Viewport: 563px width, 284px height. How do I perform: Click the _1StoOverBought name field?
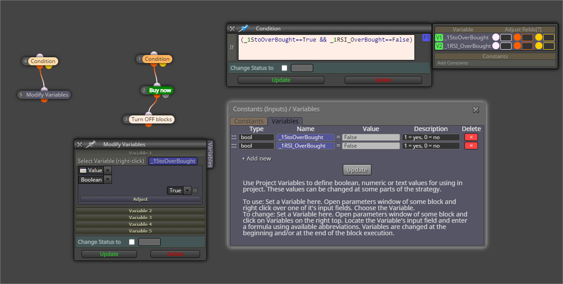(x=306, y=137)
